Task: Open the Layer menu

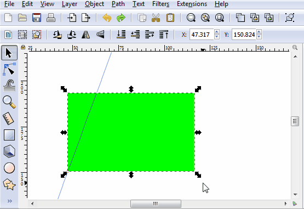Action: [x=70, y=4]
